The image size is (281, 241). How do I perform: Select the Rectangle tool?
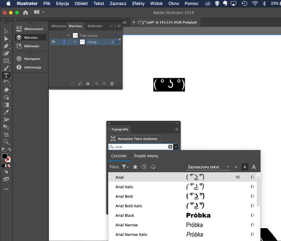6,61
